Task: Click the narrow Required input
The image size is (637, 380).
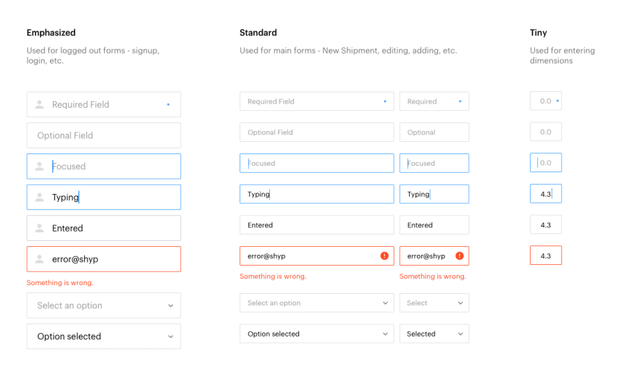Action: pyautogui.click(x=434, y=101)
